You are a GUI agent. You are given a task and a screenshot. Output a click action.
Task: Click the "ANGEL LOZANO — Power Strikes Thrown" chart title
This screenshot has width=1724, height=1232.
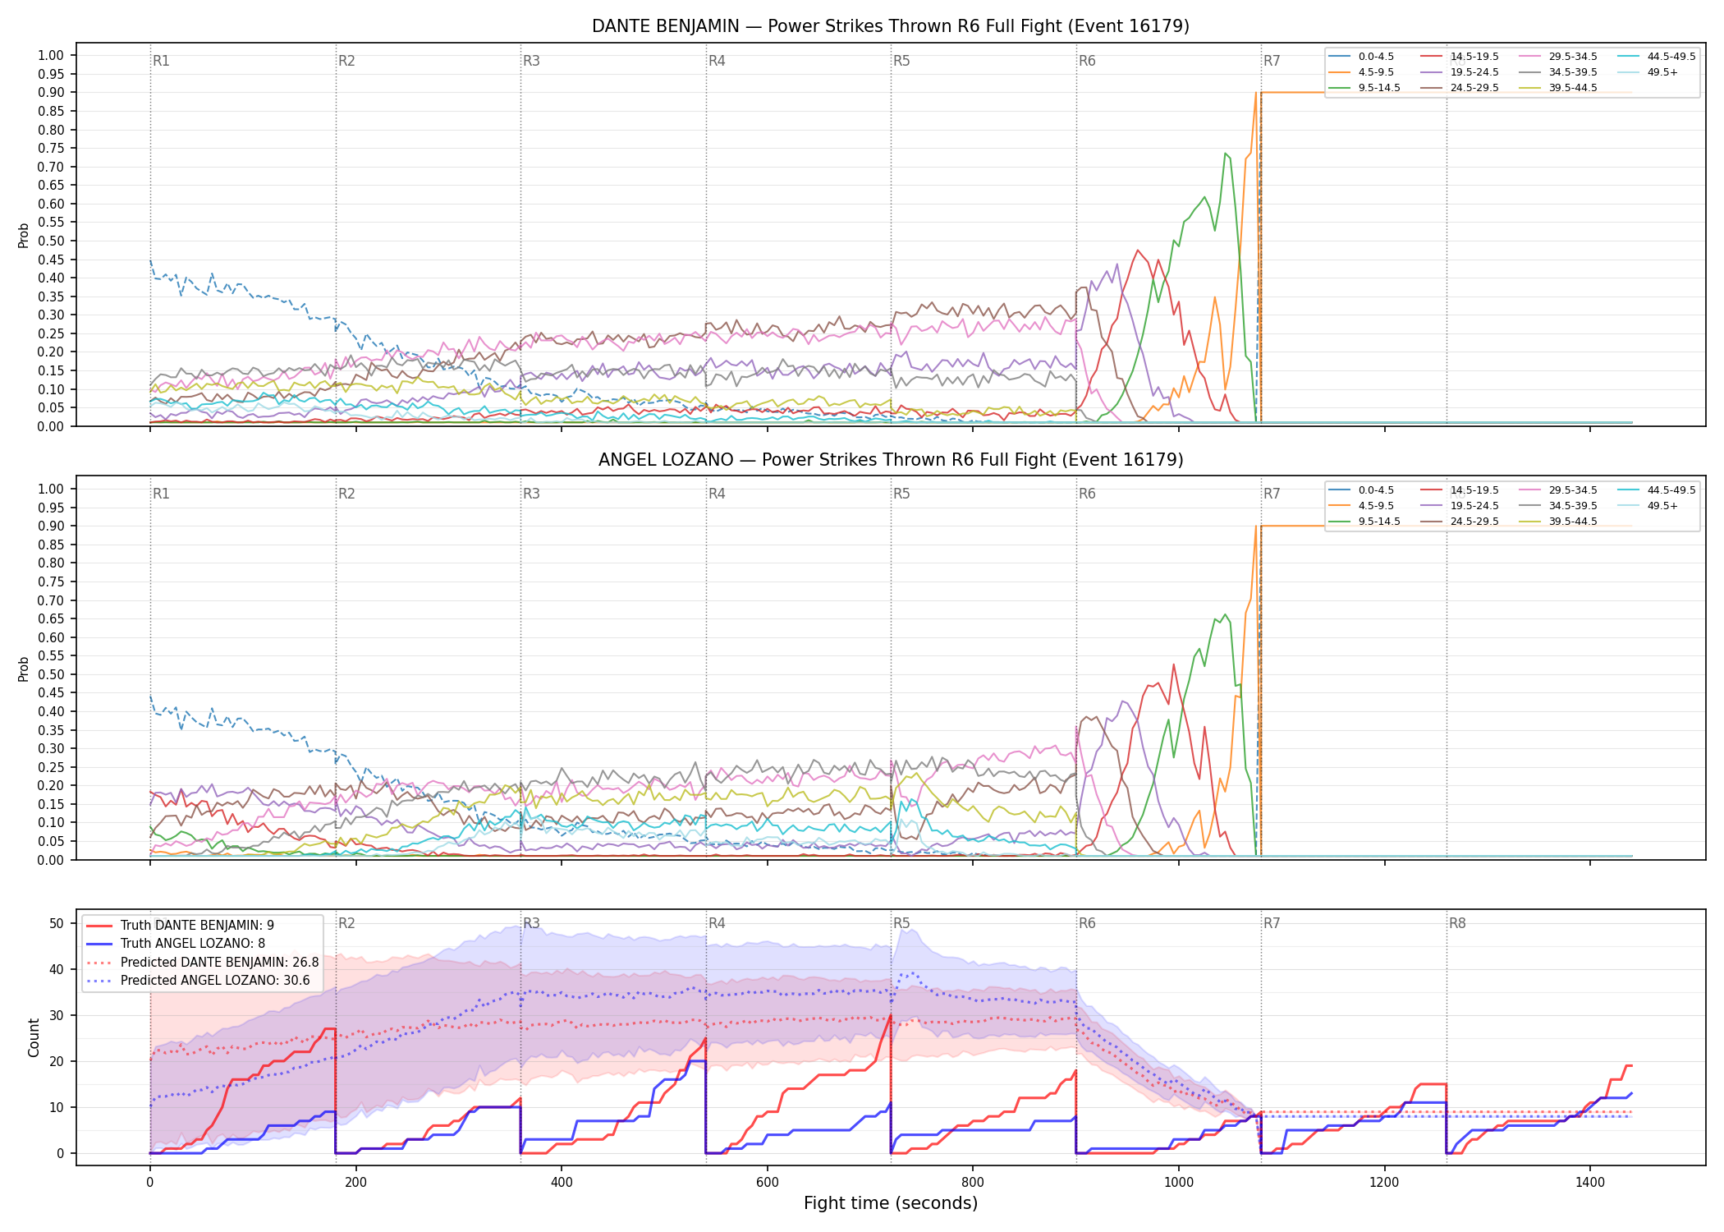tap(891, 460)
